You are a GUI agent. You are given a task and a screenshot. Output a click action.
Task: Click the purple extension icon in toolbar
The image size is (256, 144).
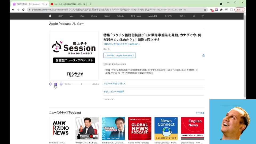click(x=216, y=10)
